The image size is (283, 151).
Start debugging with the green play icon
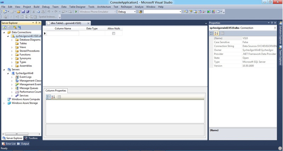pos(76,12)
